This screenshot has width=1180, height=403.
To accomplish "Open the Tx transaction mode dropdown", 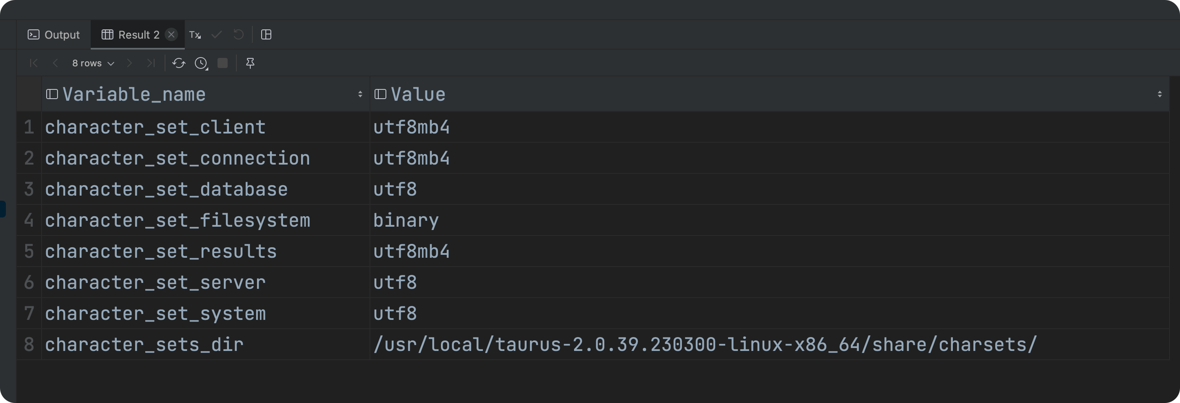I will click(x=196, y=34).
